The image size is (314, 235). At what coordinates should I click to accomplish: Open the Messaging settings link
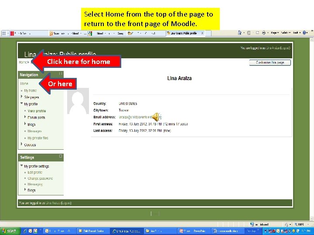tap(35, 184)
